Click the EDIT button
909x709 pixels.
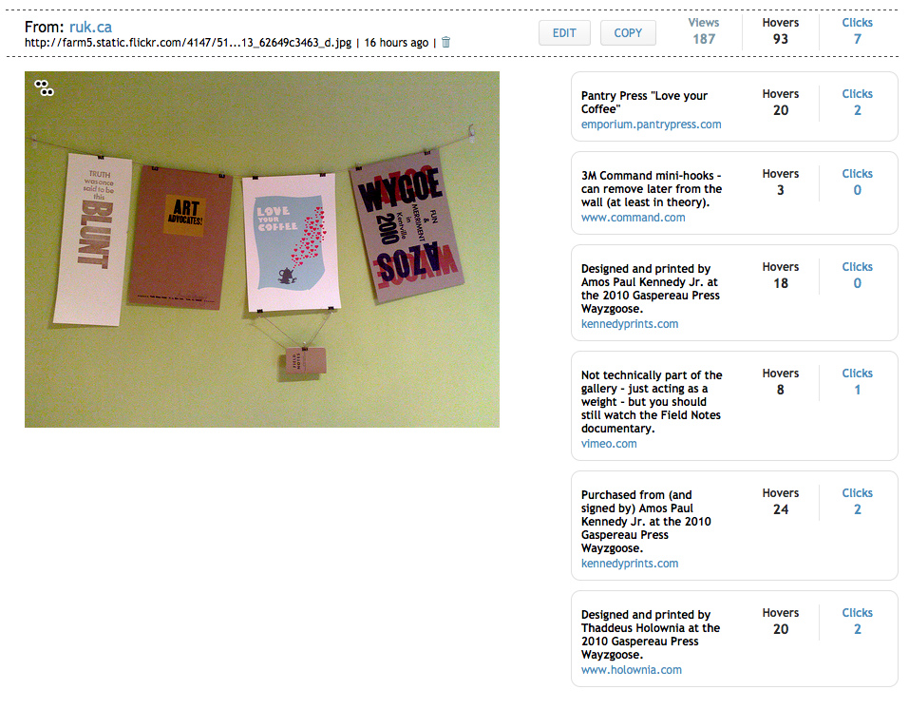pos(564,33)
